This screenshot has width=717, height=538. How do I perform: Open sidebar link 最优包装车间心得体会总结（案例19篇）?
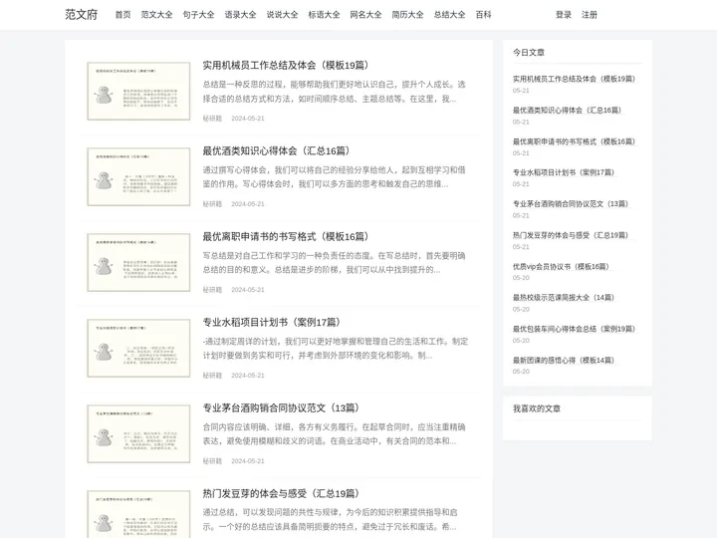coord(574,329)
